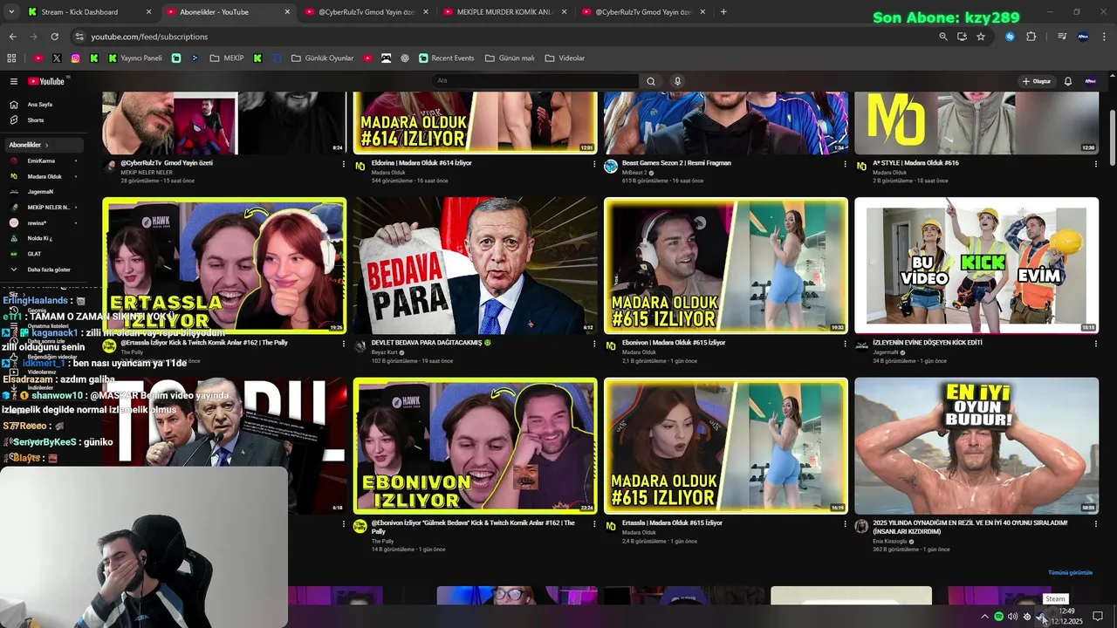Click the Oluştur create button

click(x=1037, y=81)
